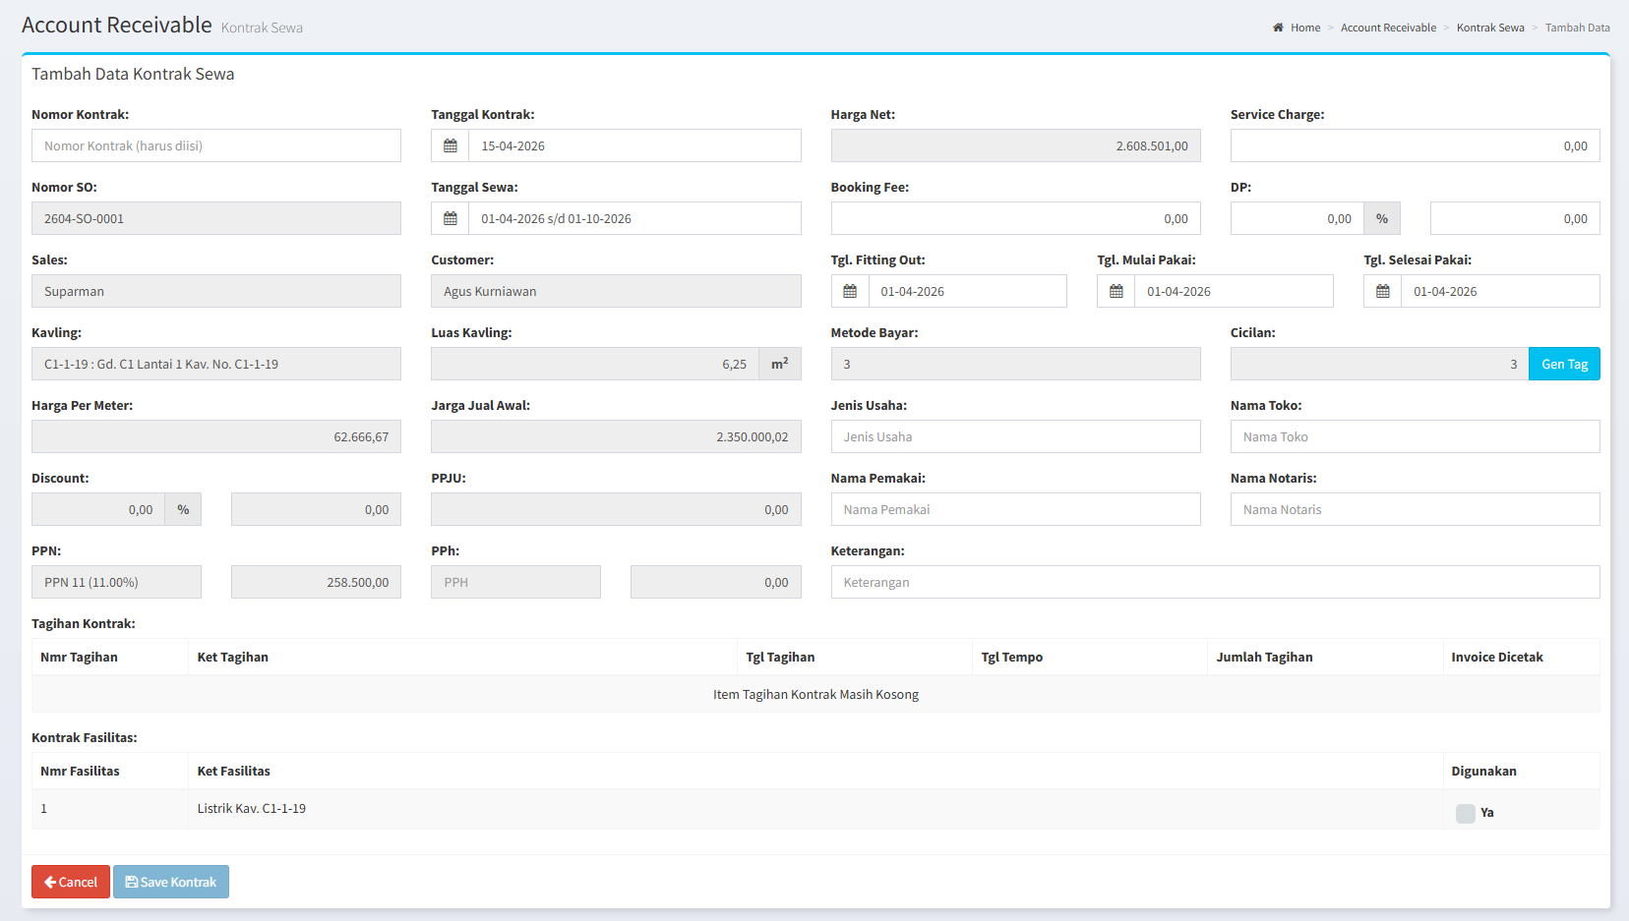
Task: Click the Discount percent sign addon
Action: point(183,509)
